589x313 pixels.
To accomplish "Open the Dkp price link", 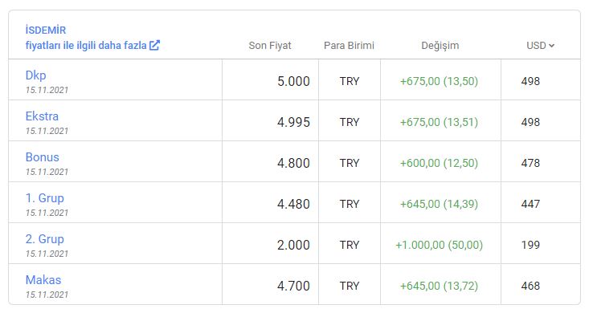I will coord(35,75).
